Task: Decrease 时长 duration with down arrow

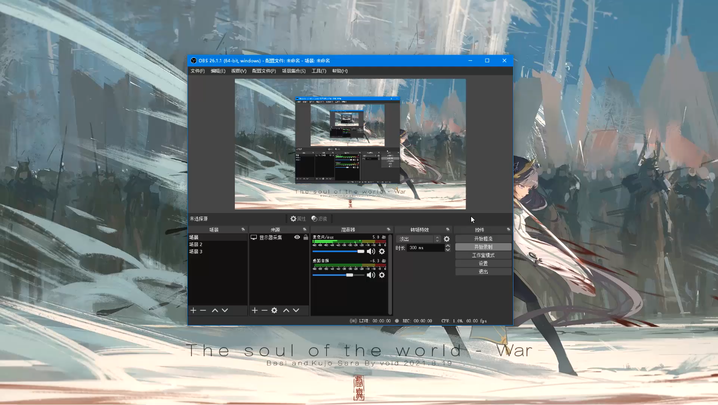Action: (x=448, y=249)
